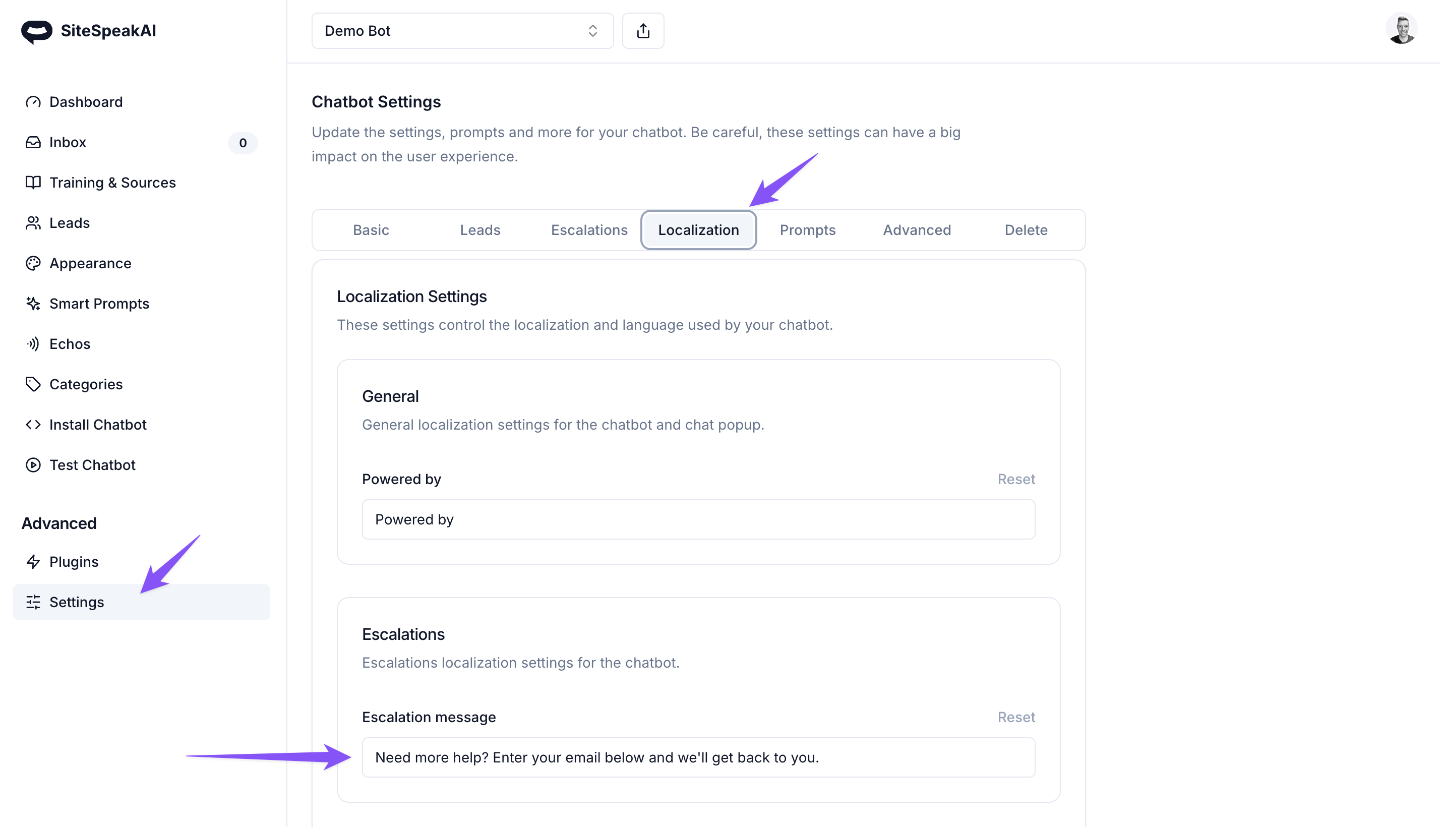Click the Smart Prompts icon
Image resolution: width=1440 pixels, height=827 pixels.
(33, 304)
